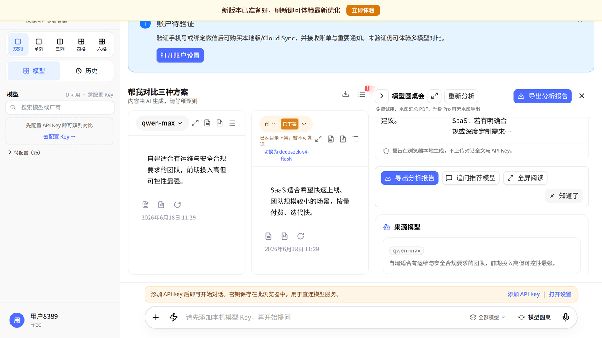Click 全屏阅读 button
This screenshot has width=602, height=338.
coord(525,178)
